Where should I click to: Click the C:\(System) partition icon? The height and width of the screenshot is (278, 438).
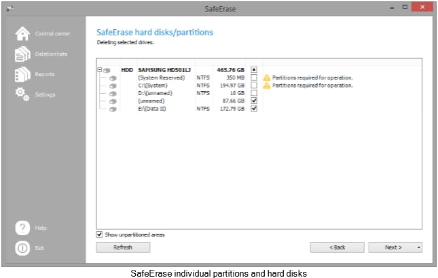pyautogui.click(x=113, y=86)
